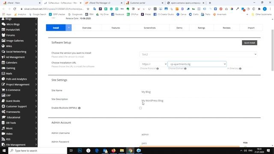
Task: Open the Forums category icon
Action: [3, 35]
